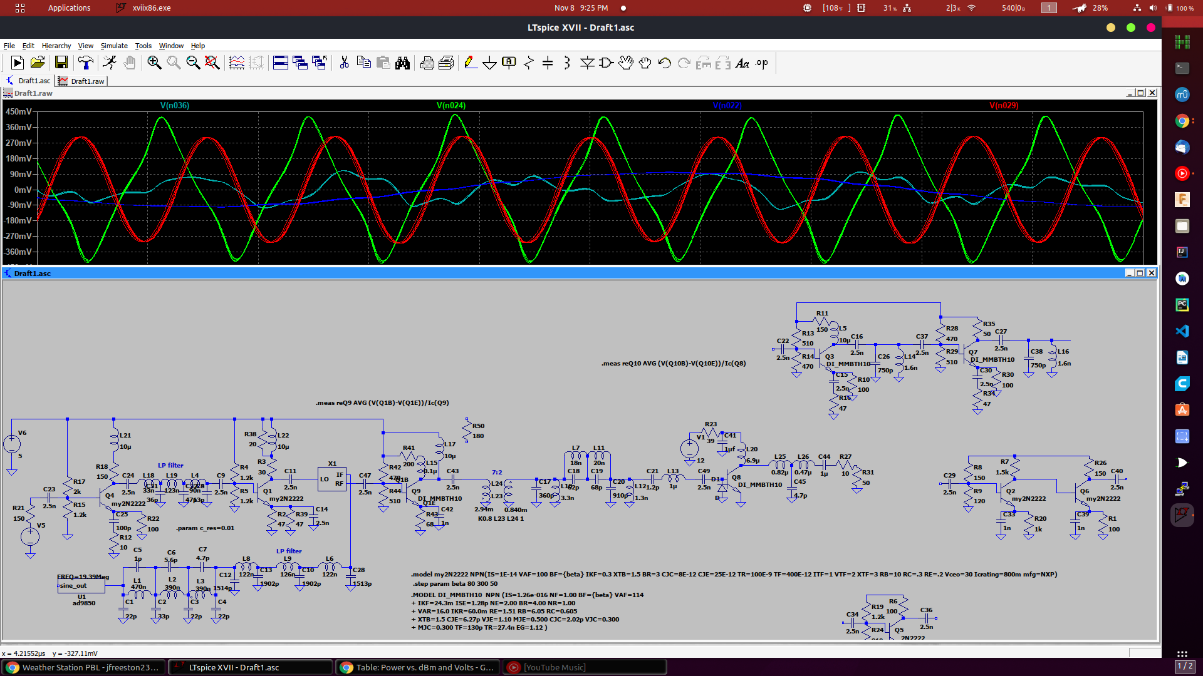Run the simulation with the running man icon
Screen dimensions: 1203x676
tap(110, 63)
